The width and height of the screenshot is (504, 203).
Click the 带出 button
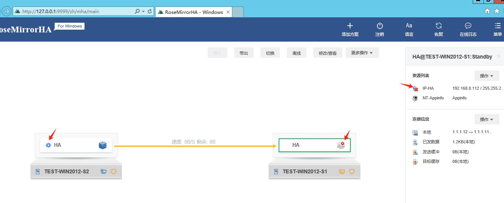[244, 53]
